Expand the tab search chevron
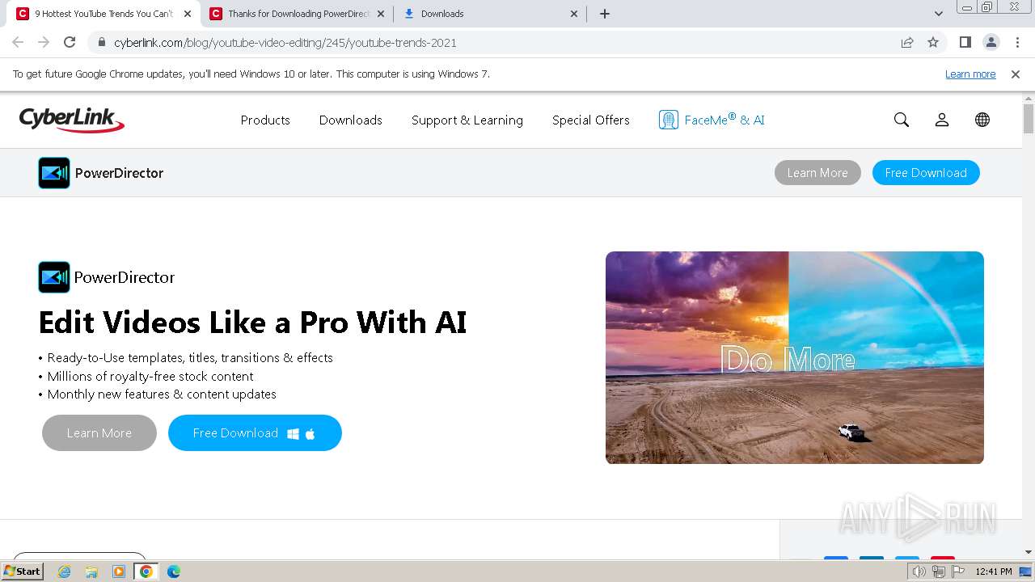 pyautogui.click(x=939, y=14)
